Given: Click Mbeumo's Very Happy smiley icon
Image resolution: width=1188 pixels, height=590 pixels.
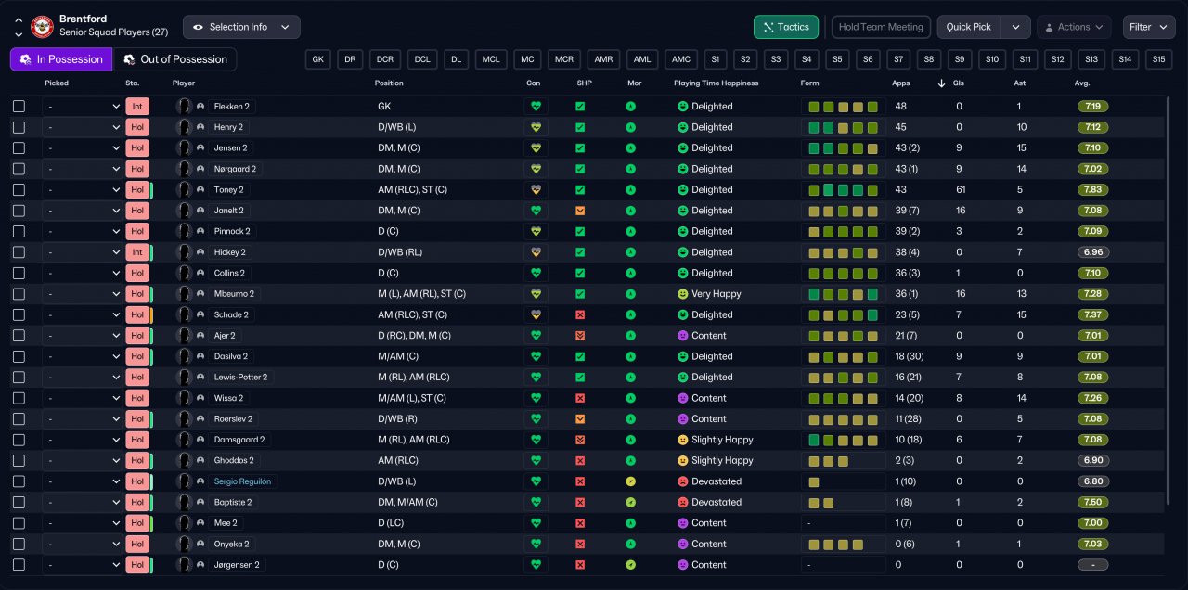Looking at the screenshot, I should [682, 294].
